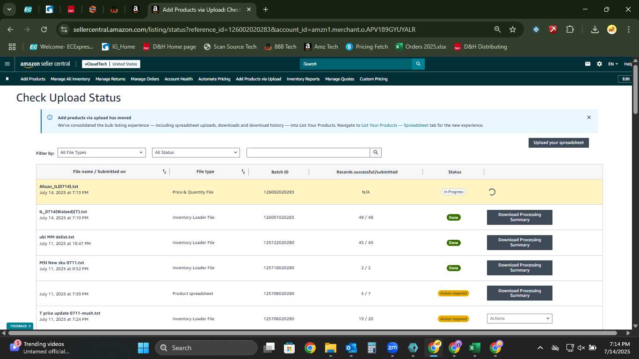Open Manage Quotes menu item
Image resolution: width=639 pixels, height=359 pixels.
[340, 79]
